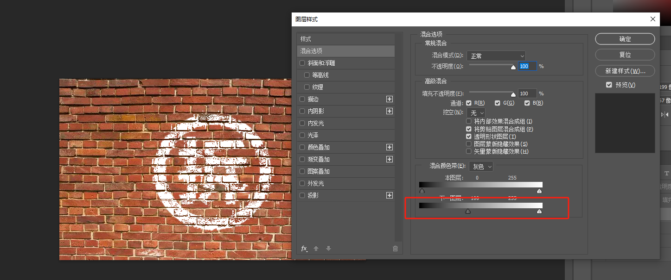The width and height of the screenshot is (671, 280).
Task: Open the 投影 (Drop Shadow) settings entry
Action: coord(313,195)
